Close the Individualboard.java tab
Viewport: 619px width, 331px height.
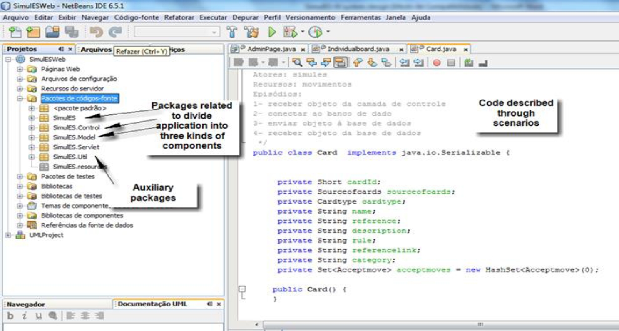click(x=401, y=50)
